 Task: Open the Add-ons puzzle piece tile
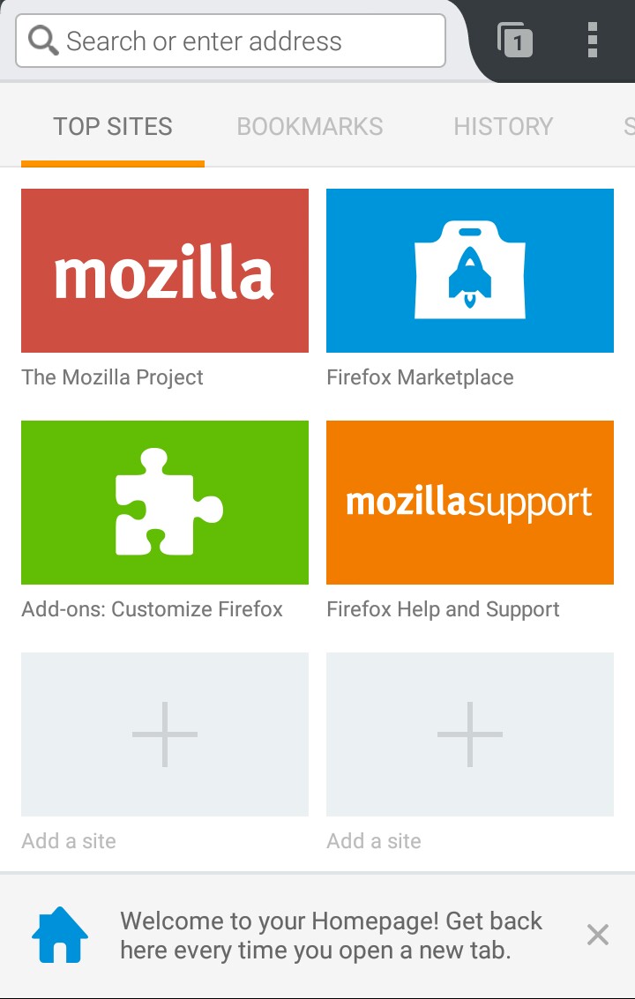click(165, 503)
